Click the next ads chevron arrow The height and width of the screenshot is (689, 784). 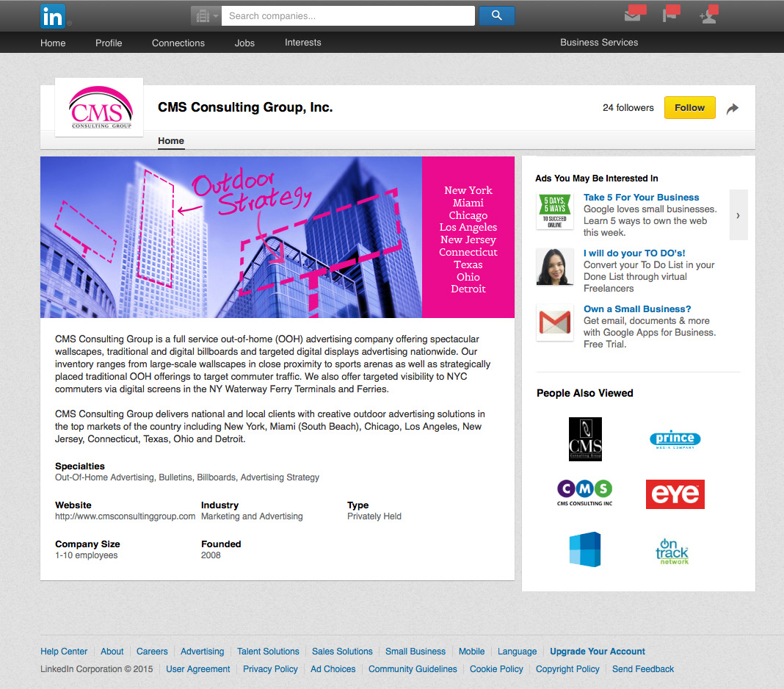click(738, 215)
